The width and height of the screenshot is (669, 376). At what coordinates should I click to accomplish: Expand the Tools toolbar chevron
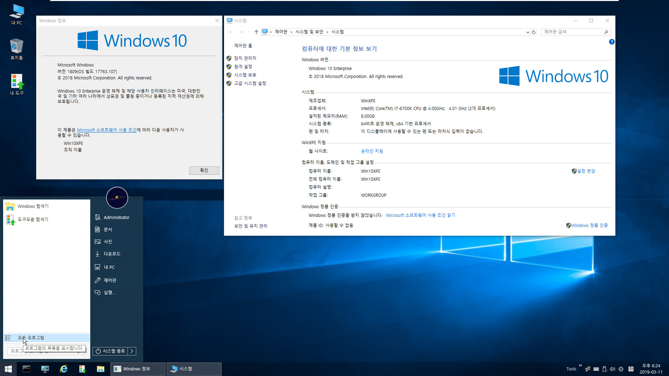(580, 366)
